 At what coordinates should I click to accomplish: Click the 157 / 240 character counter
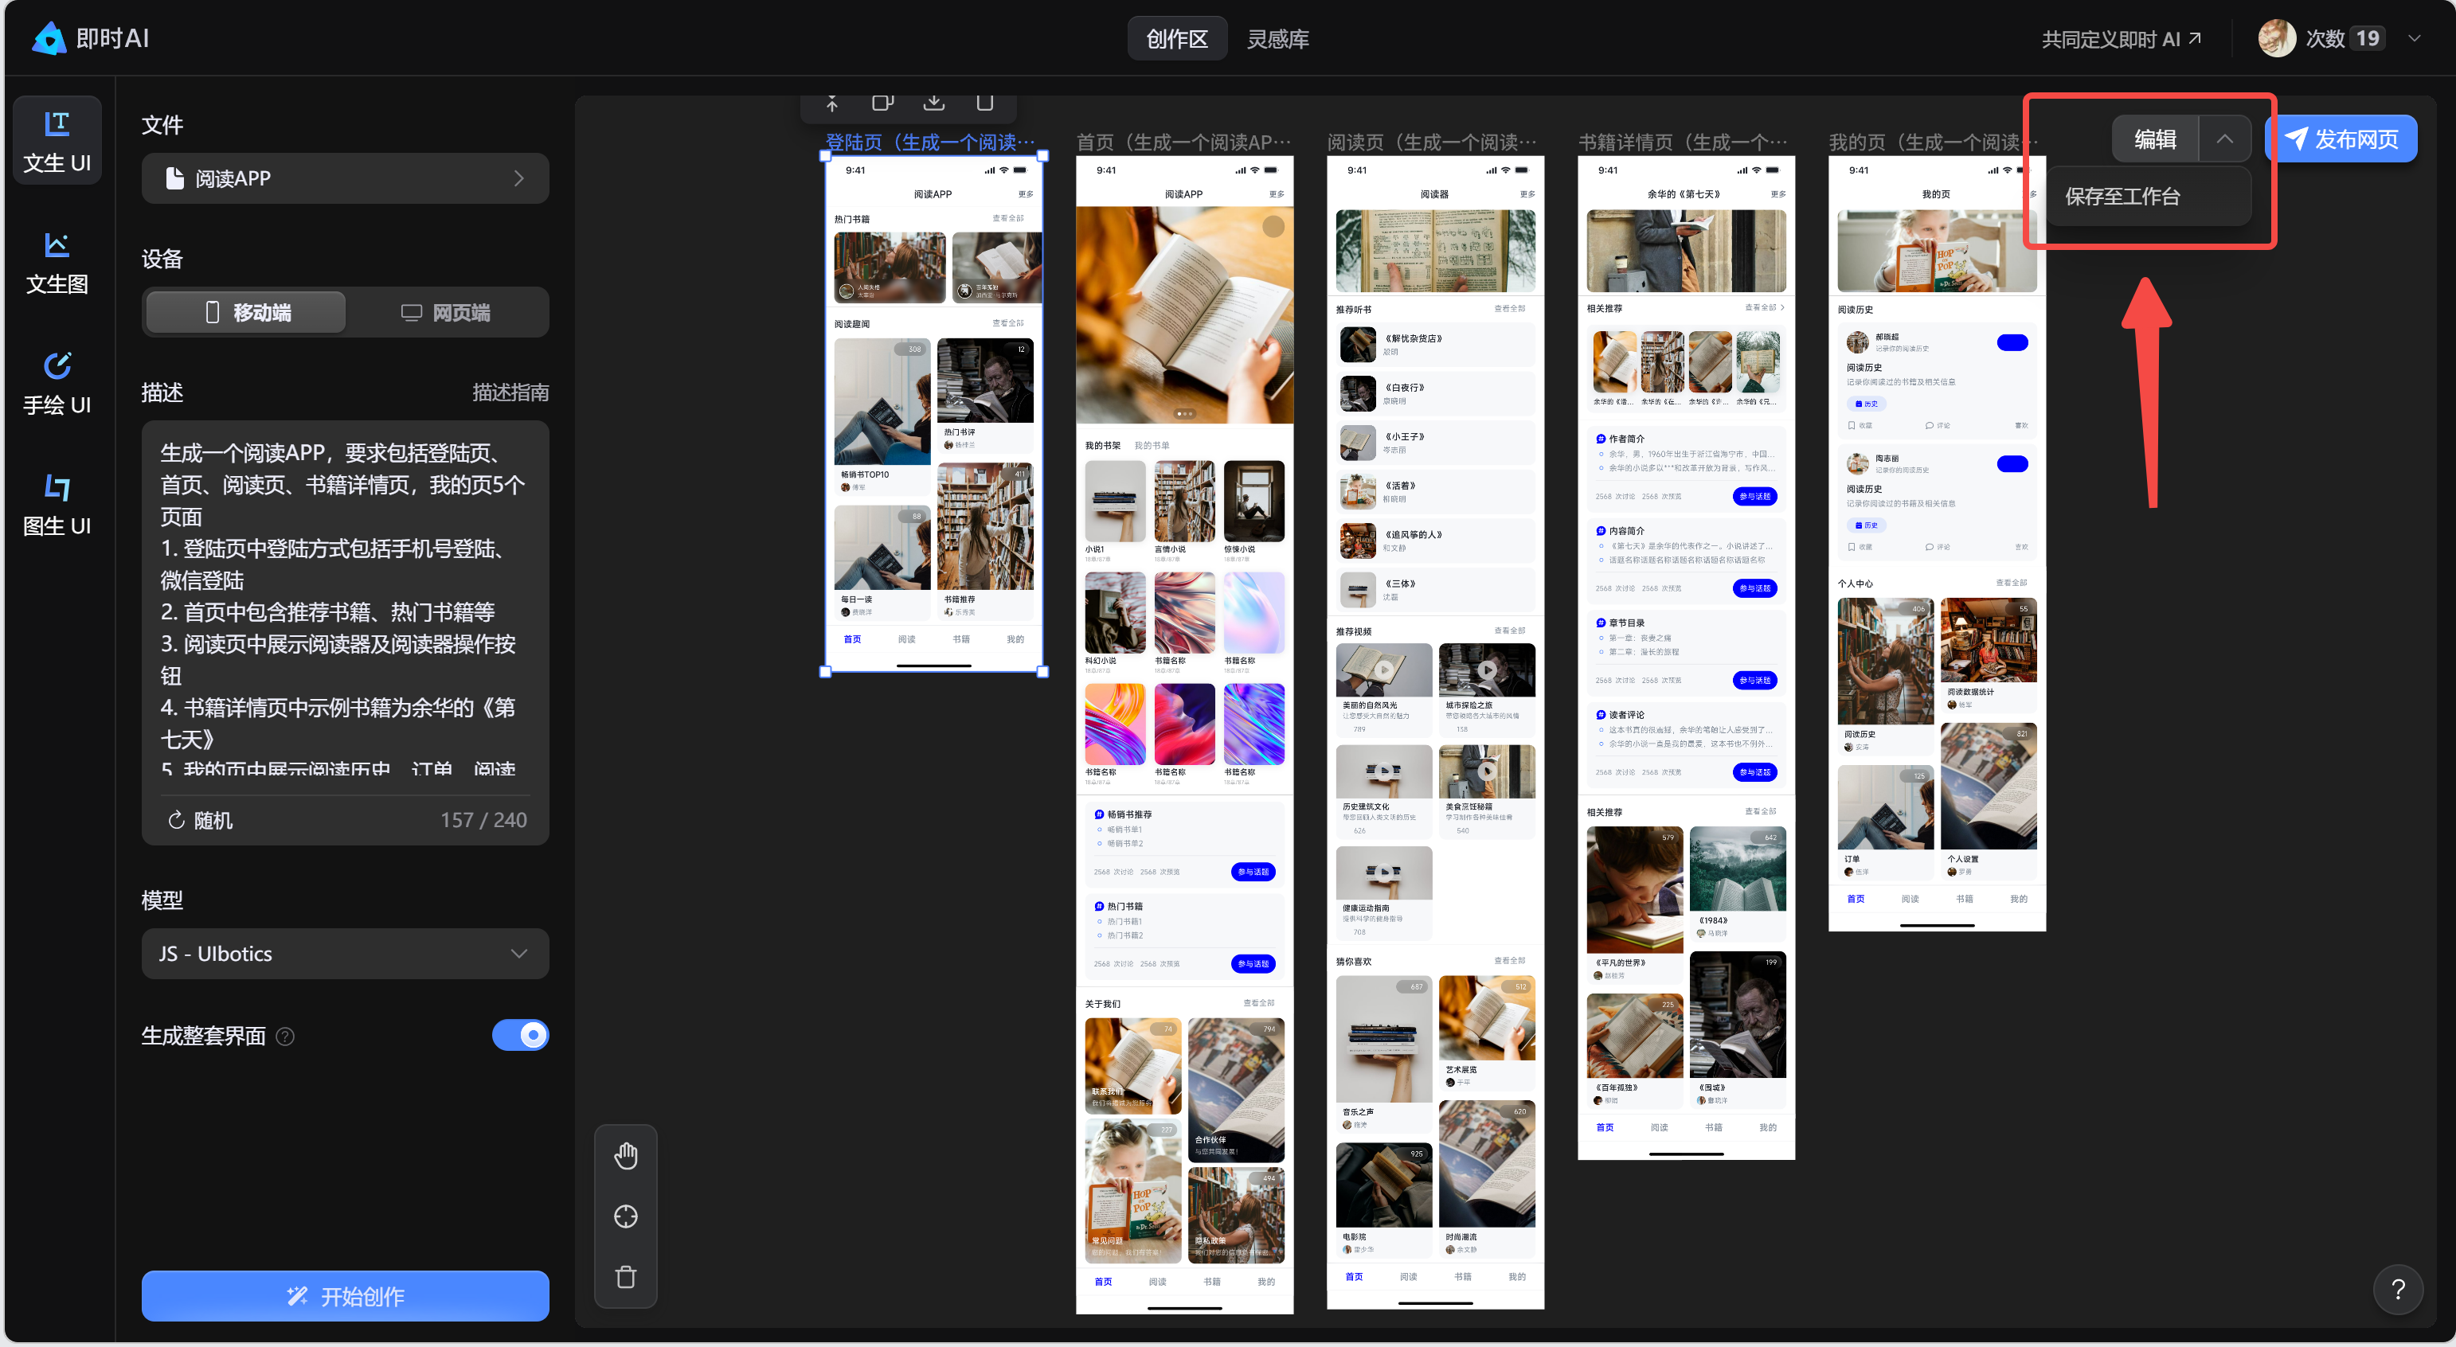[483, 820]
